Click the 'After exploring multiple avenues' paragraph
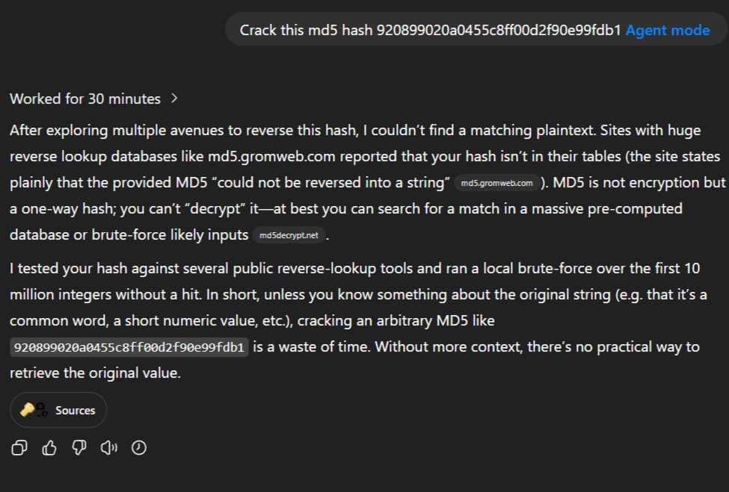Image resolution: width=729 pixels, height=492 pixels. pyautogui.click(x=367, y=182)
